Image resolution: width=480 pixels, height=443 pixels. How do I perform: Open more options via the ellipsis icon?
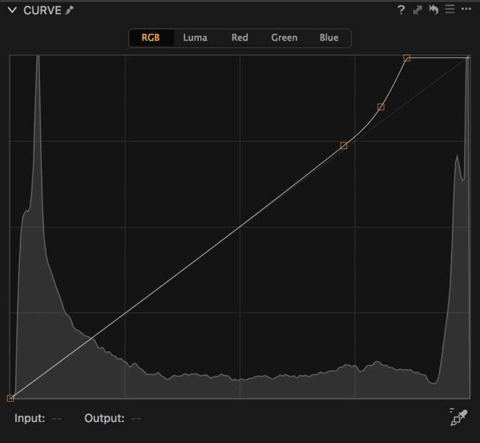pyautogui.click(x=466, y=10)
